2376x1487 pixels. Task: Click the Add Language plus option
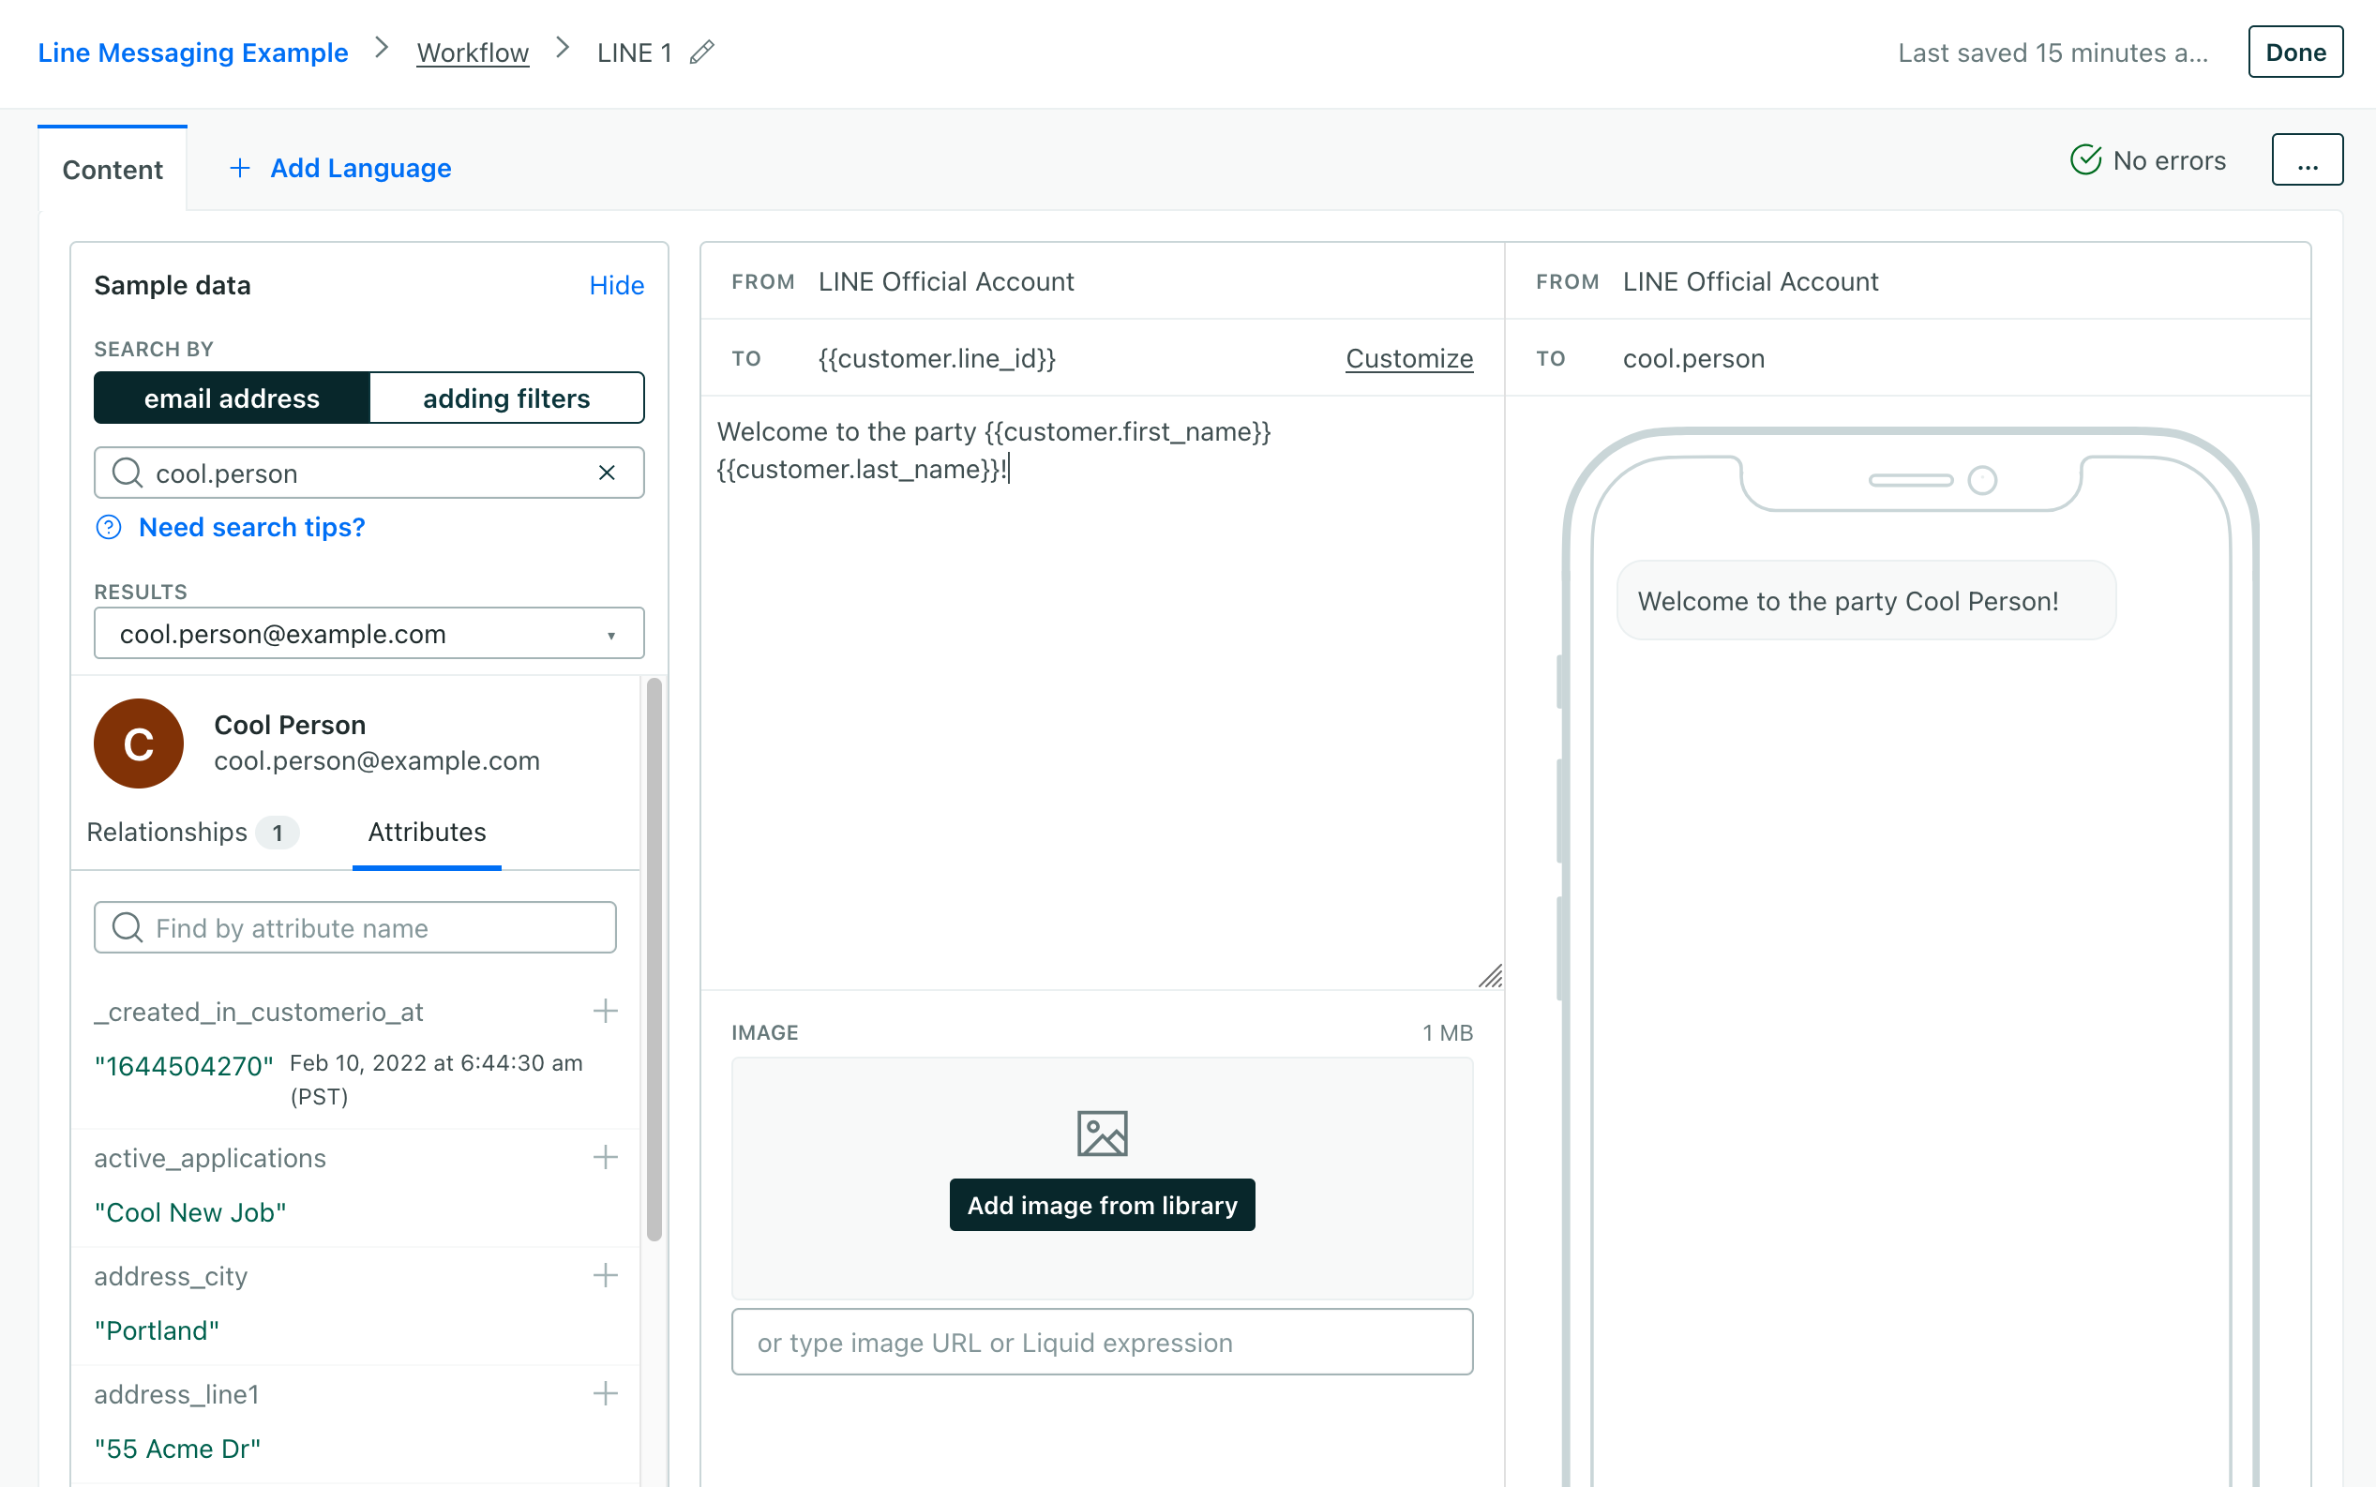pyautogui.click(x=340, y=168)
